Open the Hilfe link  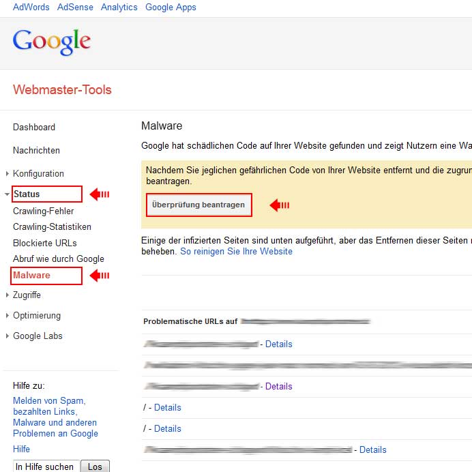coord(21,449)
